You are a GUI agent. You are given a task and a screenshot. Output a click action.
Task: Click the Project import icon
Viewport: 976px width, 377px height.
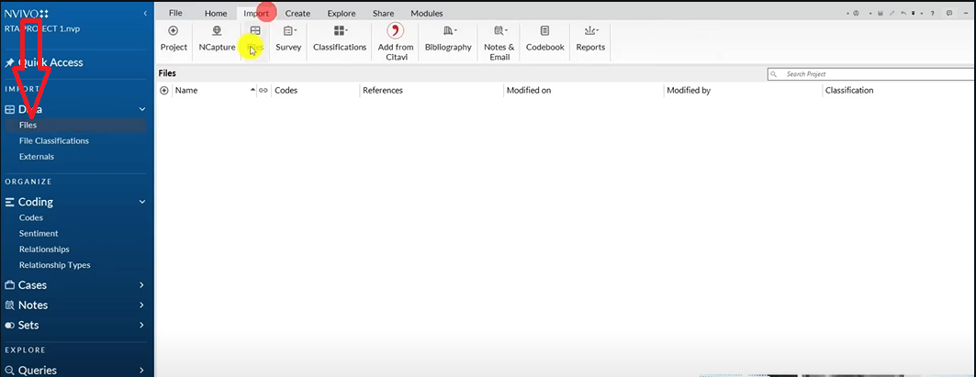[174, 32]
